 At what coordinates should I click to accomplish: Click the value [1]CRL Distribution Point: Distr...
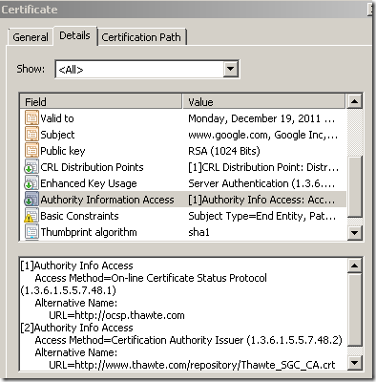(263, 167)
